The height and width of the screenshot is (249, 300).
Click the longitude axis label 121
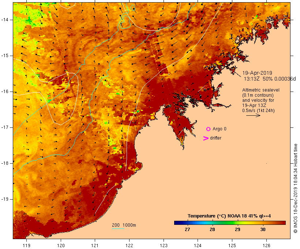pyautogui.click(x=95, y=246)
